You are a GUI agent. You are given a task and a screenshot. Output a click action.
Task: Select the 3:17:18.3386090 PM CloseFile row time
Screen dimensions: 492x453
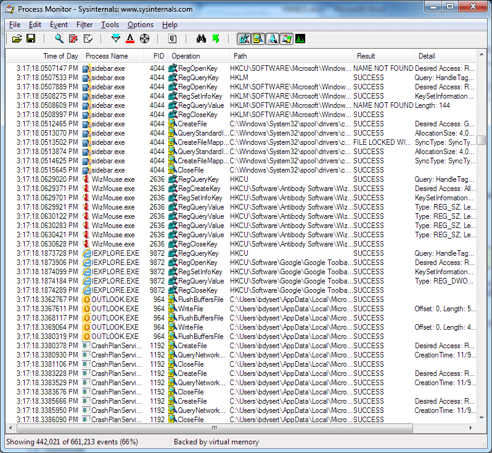pos(47,420)
